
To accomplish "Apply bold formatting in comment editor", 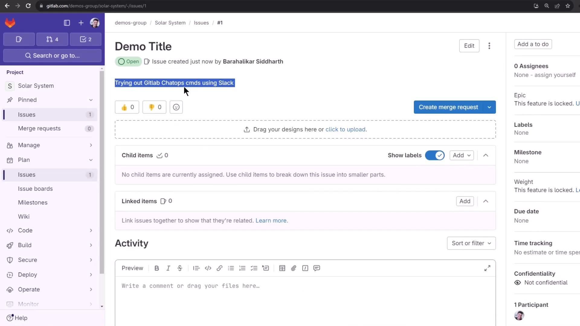I will click(156, 268).
